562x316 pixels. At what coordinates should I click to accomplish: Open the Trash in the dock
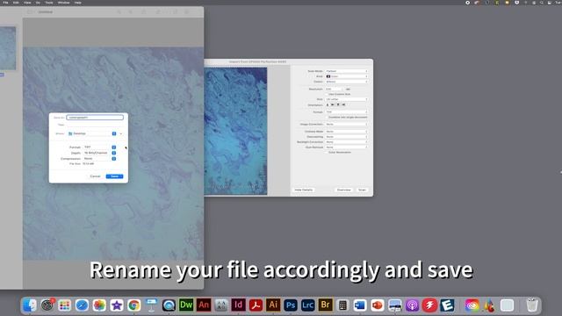(532, 305)
